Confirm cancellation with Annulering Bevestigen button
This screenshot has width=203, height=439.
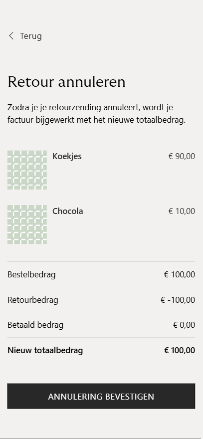click(x=101, y=396)
